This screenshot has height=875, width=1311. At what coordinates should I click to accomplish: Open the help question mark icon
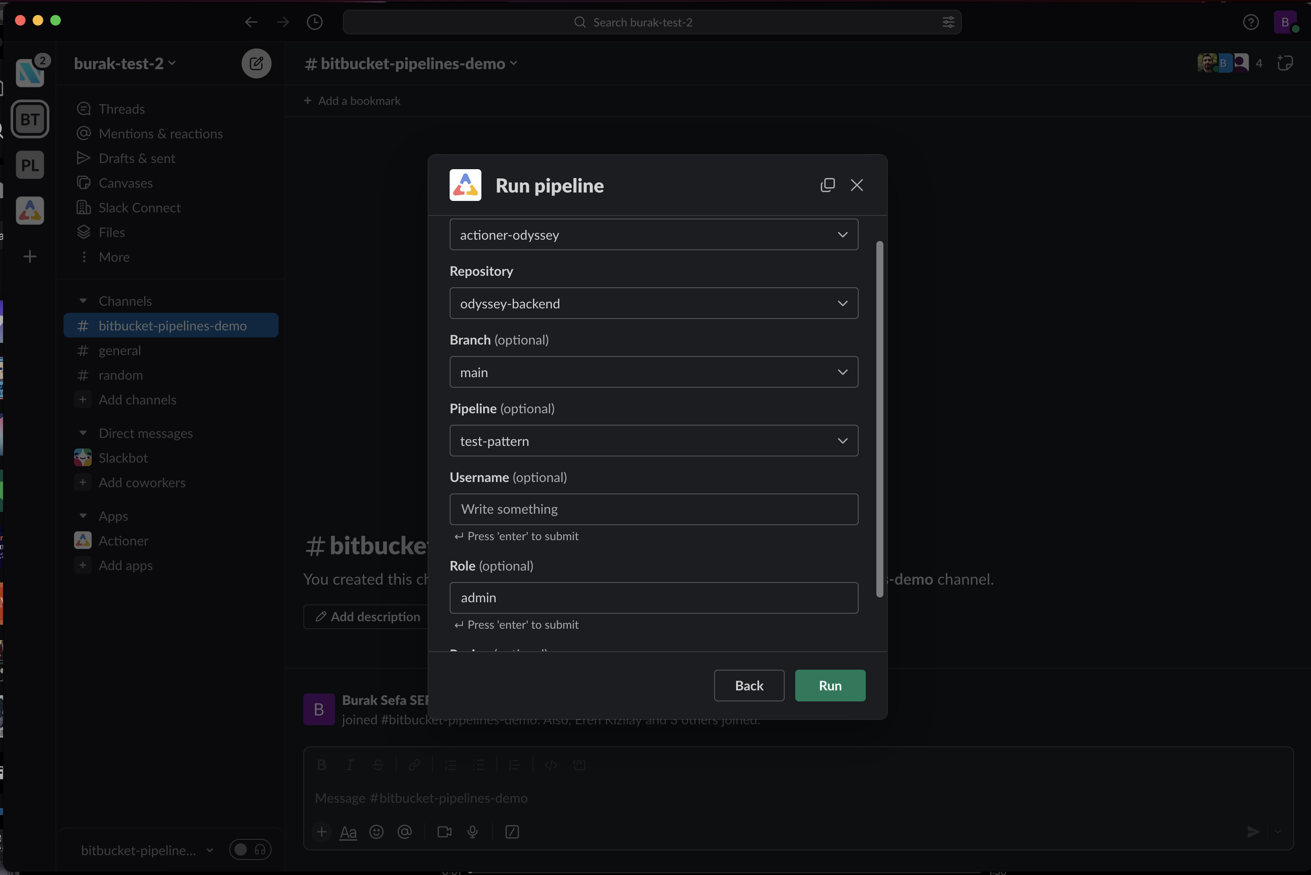click(1251, 22)
